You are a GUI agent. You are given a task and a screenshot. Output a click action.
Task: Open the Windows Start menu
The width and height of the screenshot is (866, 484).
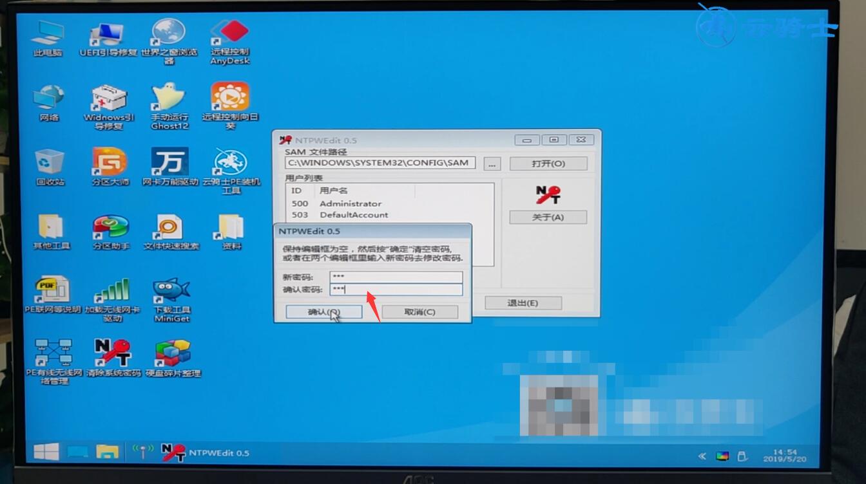click(46, 452)
